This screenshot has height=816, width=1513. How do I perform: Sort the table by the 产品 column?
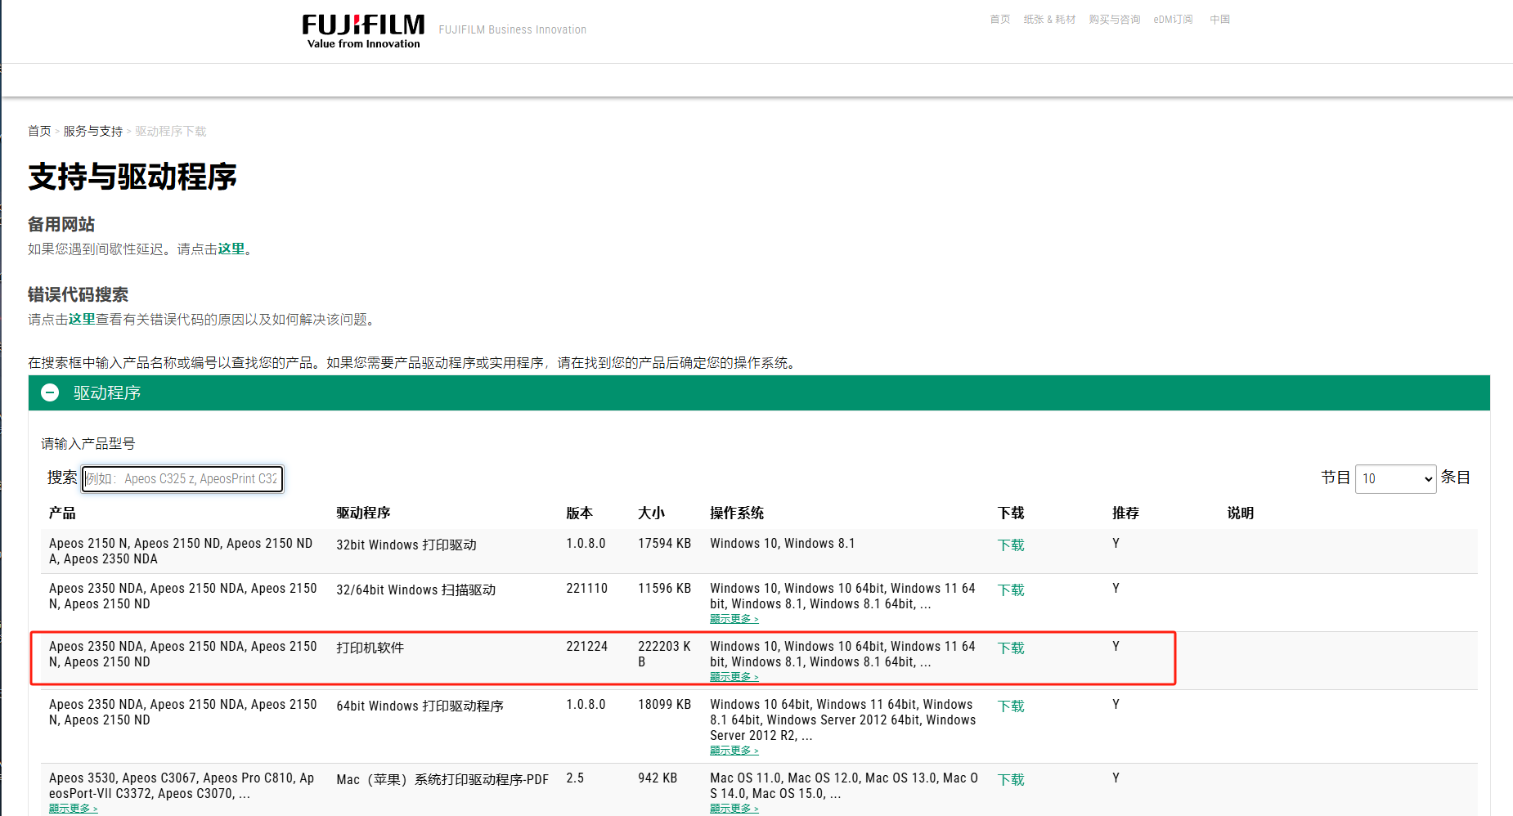tap(62, 513)
